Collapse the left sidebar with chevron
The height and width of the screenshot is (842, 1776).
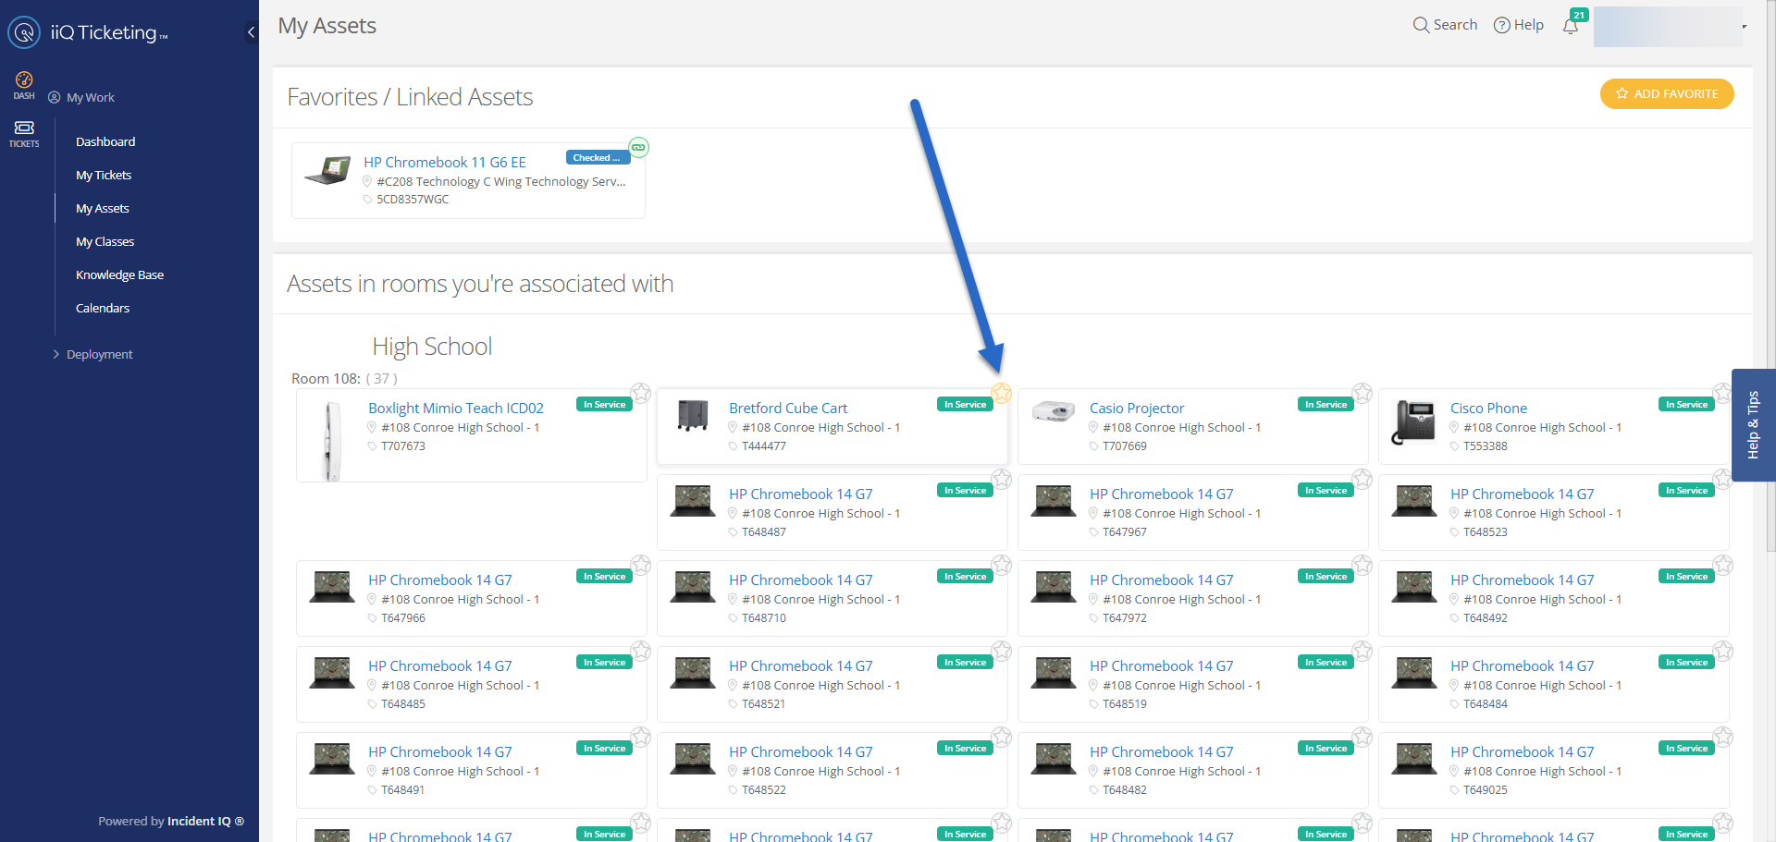coord(251,32)
